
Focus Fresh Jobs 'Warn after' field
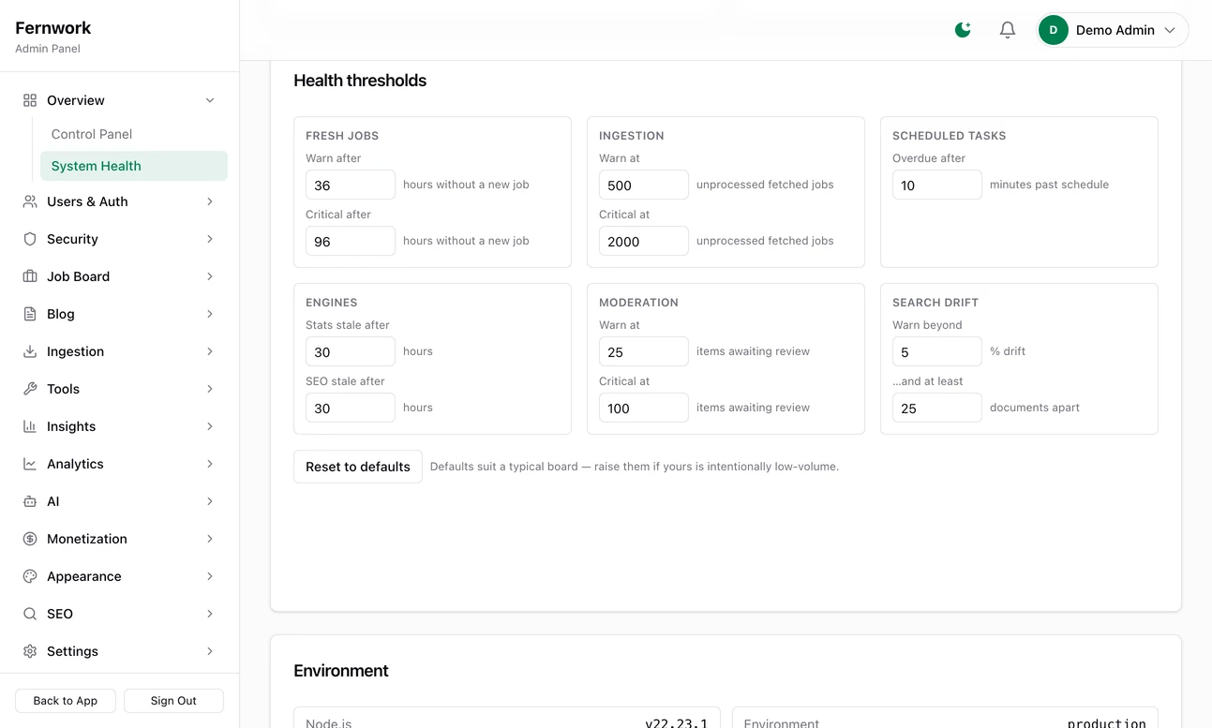click(351, 185)
